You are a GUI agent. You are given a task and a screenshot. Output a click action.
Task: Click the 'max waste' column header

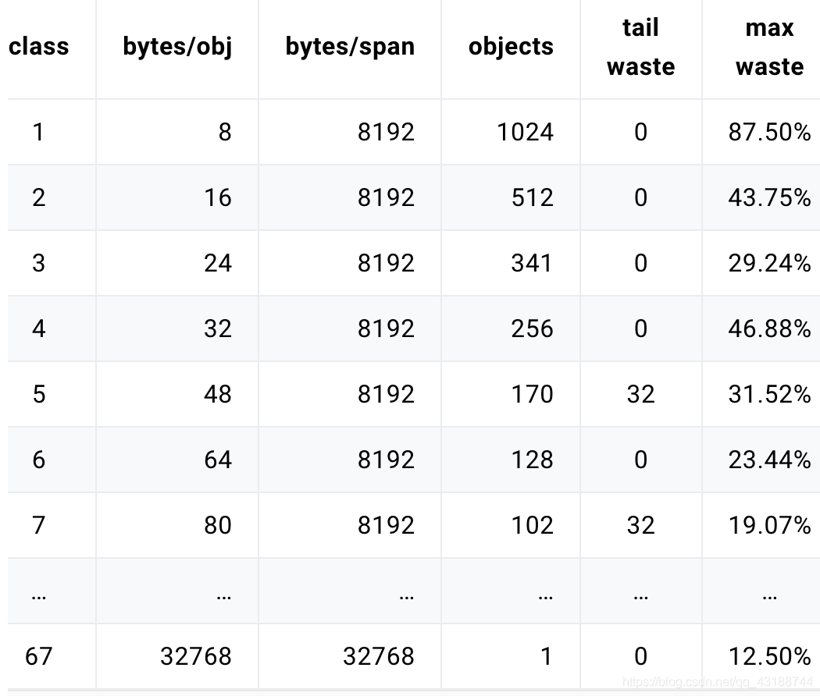769,47
